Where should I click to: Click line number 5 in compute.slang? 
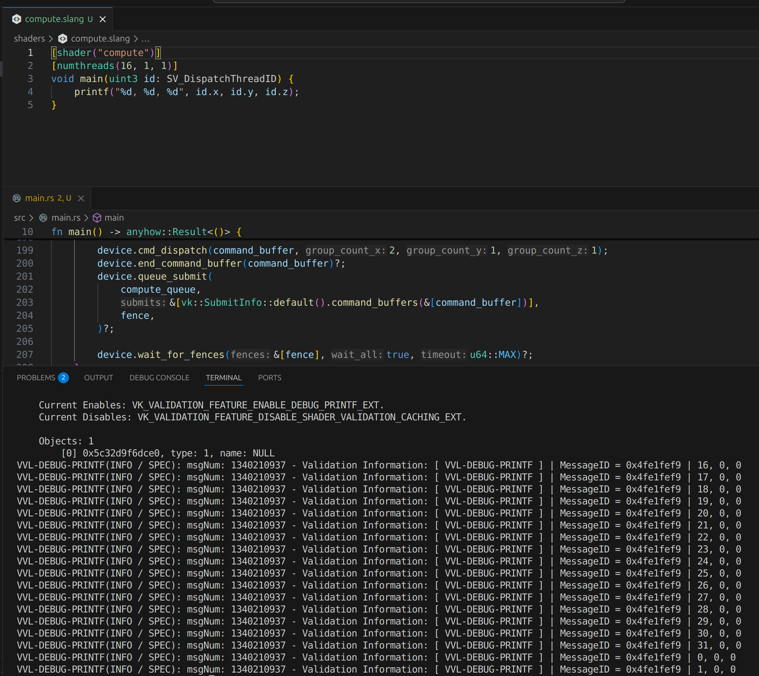coord(31,105)
